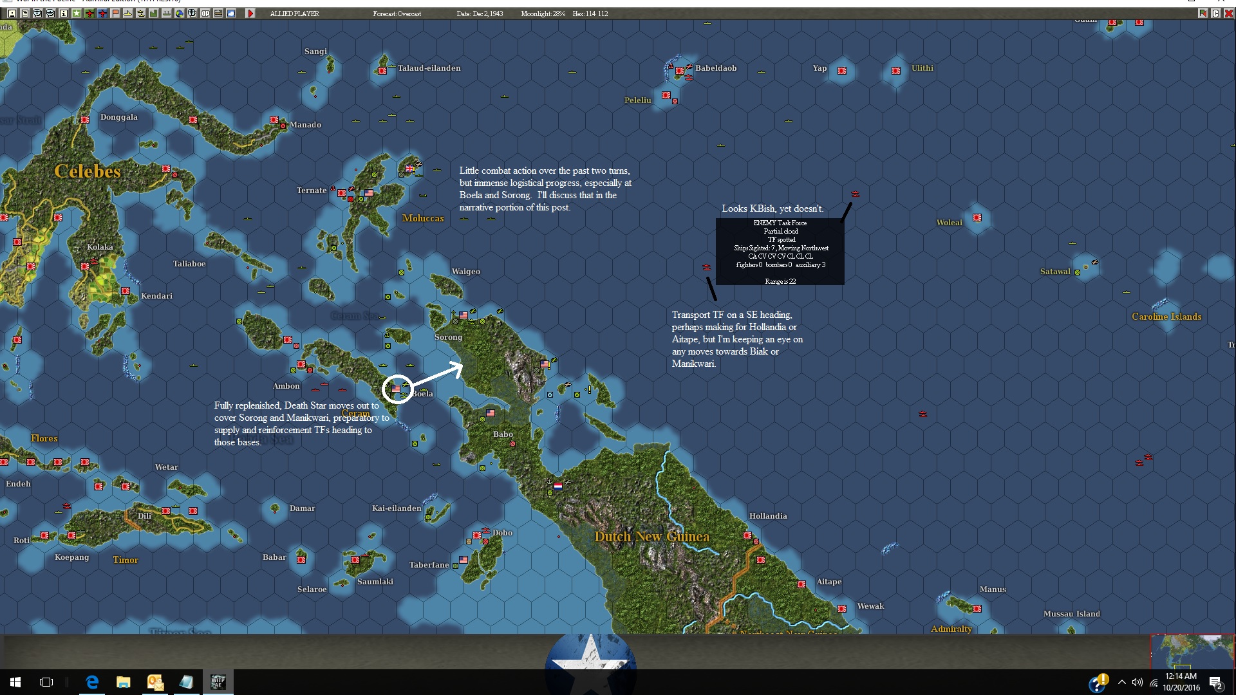
Task: Select the US base flag at Taberfane
Action: tap(464, 560)
